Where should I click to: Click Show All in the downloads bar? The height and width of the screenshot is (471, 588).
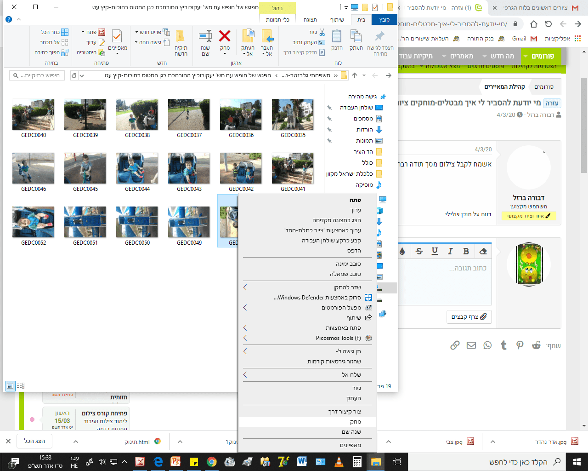(34, 441)
